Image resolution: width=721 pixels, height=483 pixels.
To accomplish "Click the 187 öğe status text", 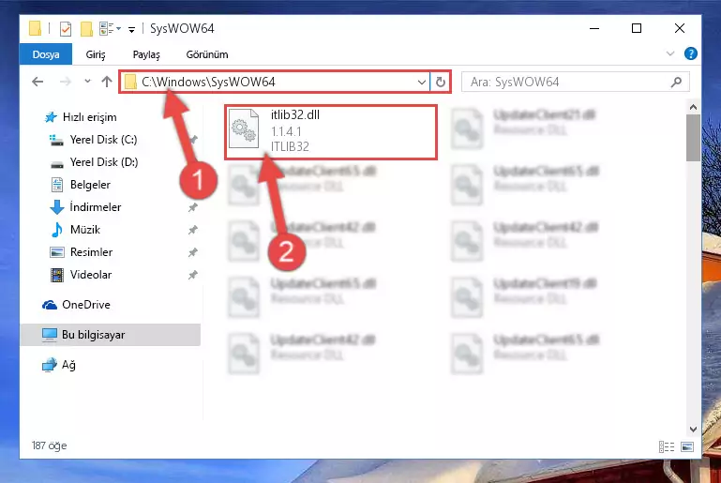I will point(49,445).
